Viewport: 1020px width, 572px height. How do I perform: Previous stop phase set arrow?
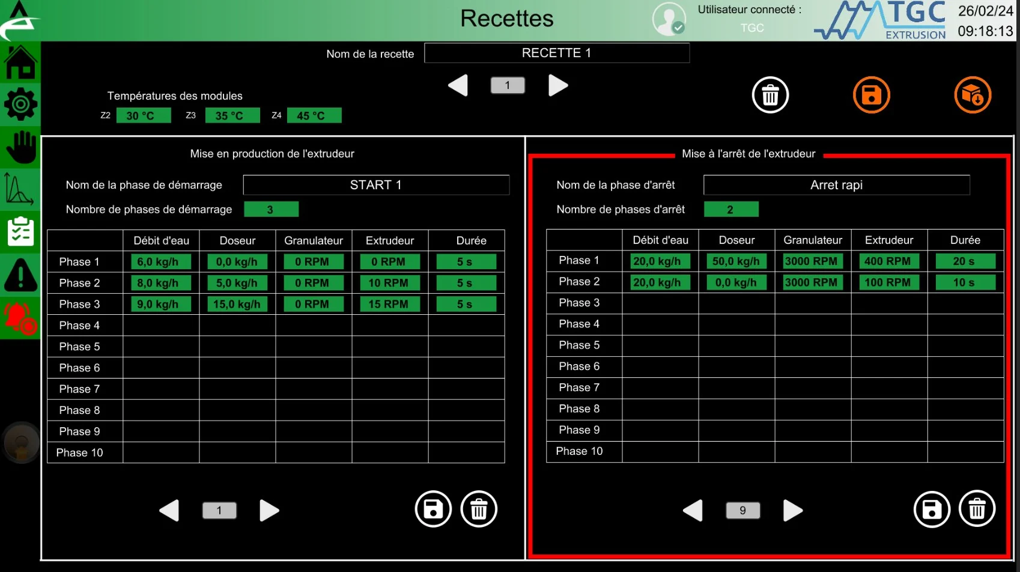(693, 511)
